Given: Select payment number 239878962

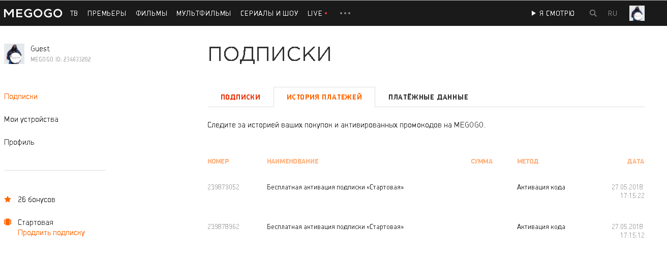Looking at the screenshot, I should (223, 227).
